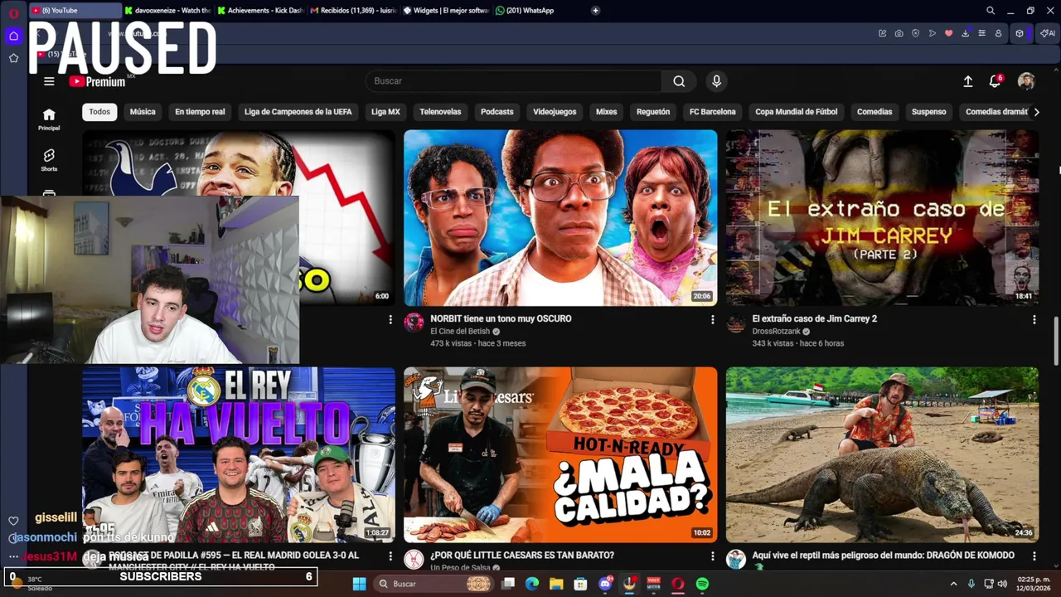Select the Telenovelas filter chip
The width and height of the screenshot is (1061, 597).
click(440, 112)
